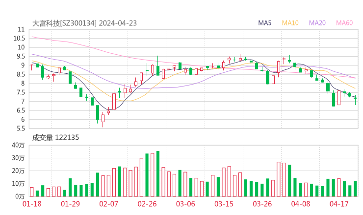The image size is (363, 215).
Task: Click the MA5 legend label
Action: click(264, 23)
